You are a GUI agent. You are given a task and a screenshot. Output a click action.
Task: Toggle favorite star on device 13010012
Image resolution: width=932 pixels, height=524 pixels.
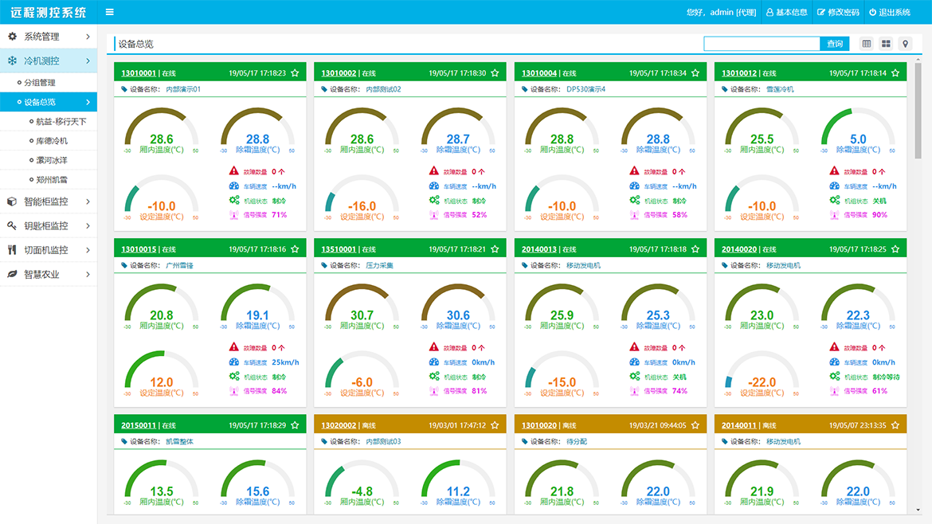(895, 73)
